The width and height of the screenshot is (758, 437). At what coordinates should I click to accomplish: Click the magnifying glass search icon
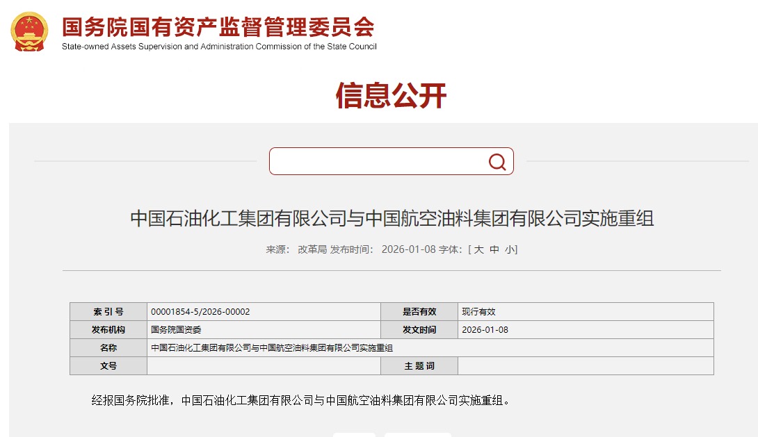[497, 162]
